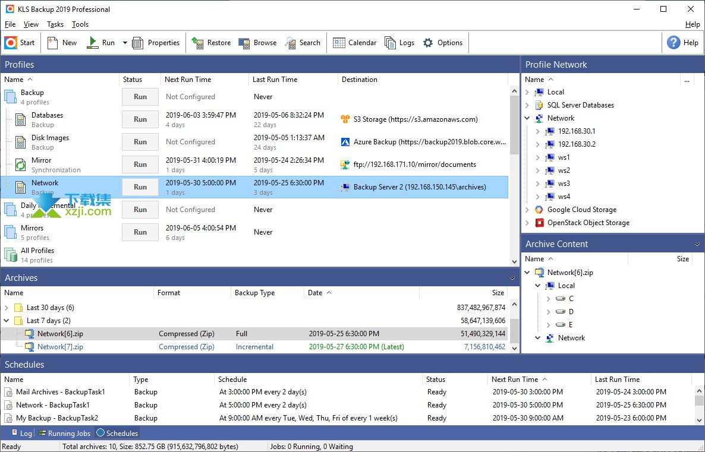Expand drive C in Archive Content

(549, 299)
